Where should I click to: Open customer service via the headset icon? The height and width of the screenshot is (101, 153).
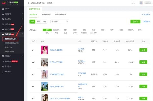[133, 3]
